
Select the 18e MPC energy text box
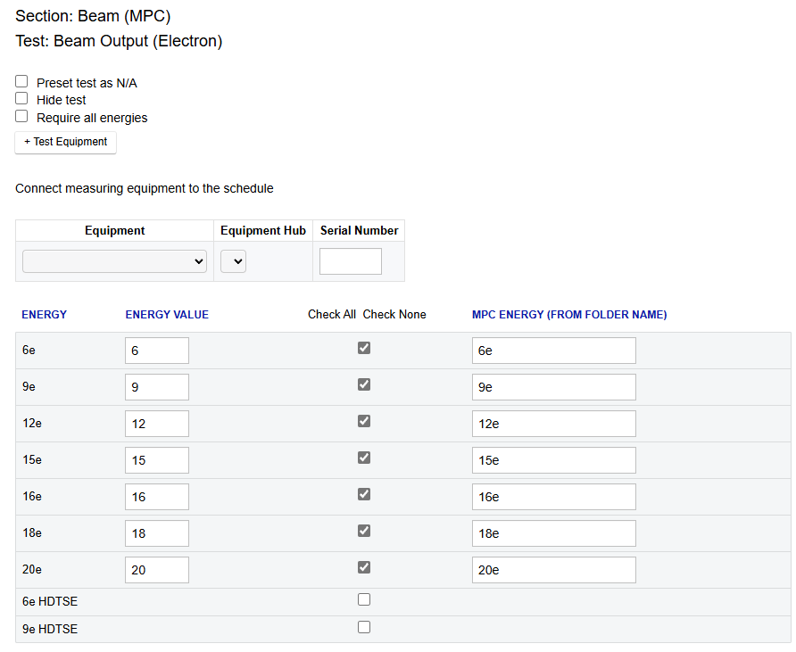[553, 533]
